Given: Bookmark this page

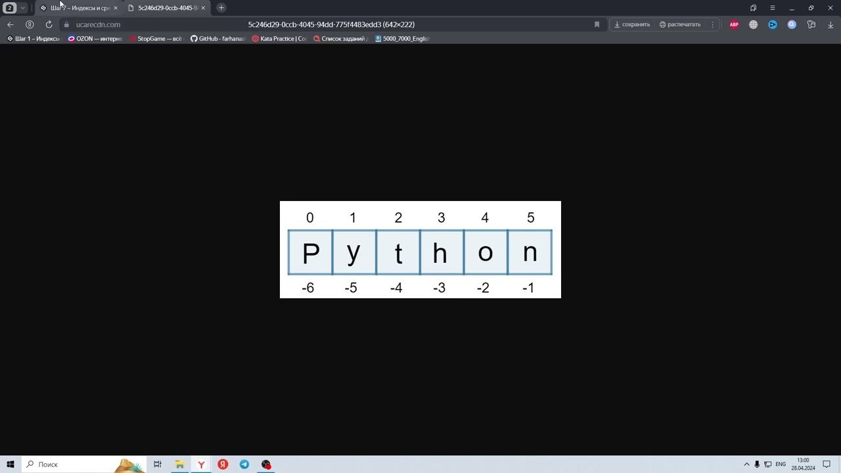Looking at the screenshot, I should coord(597,24).
